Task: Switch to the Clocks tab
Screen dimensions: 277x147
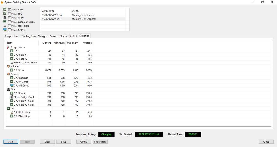Action: pos(63,36)
